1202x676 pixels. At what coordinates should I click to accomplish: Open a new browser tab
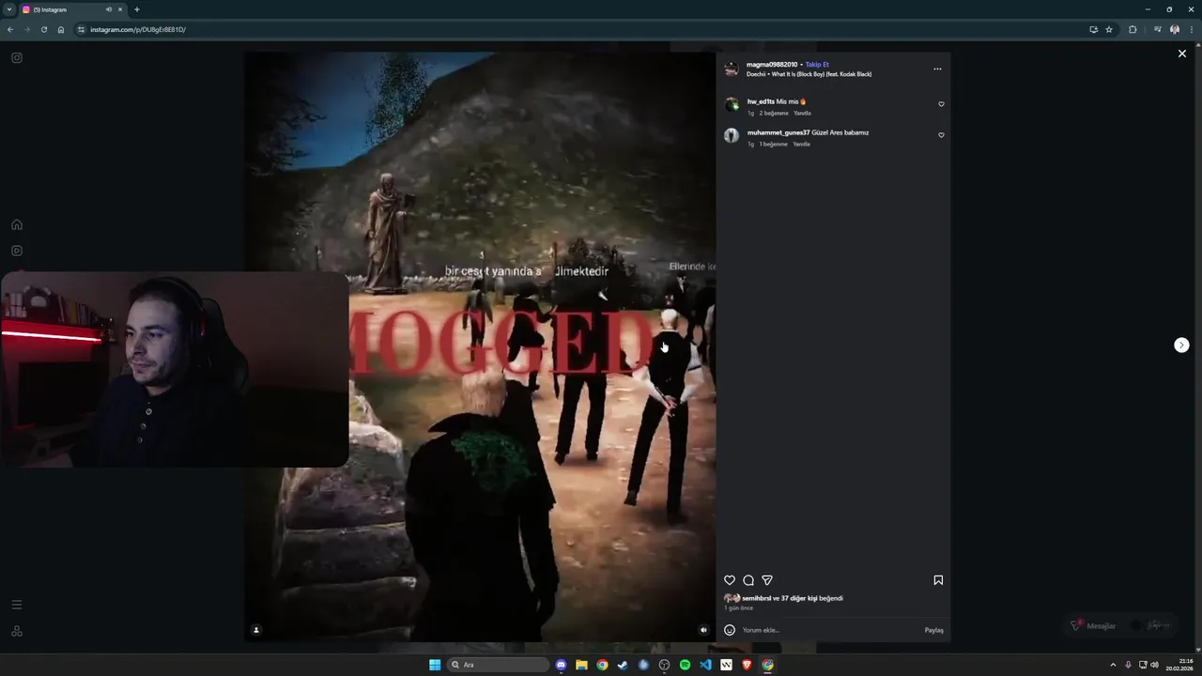pos(137,9)
